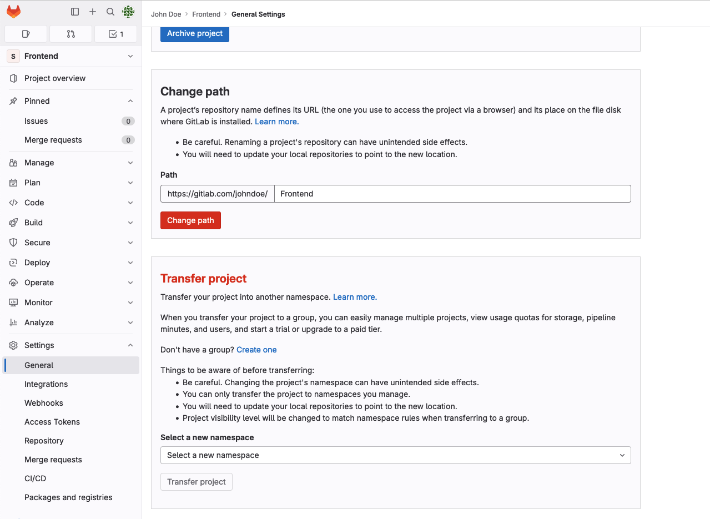710x519 pixels.
Task: Open the to-do list counter button
Action: click(115, 34)
